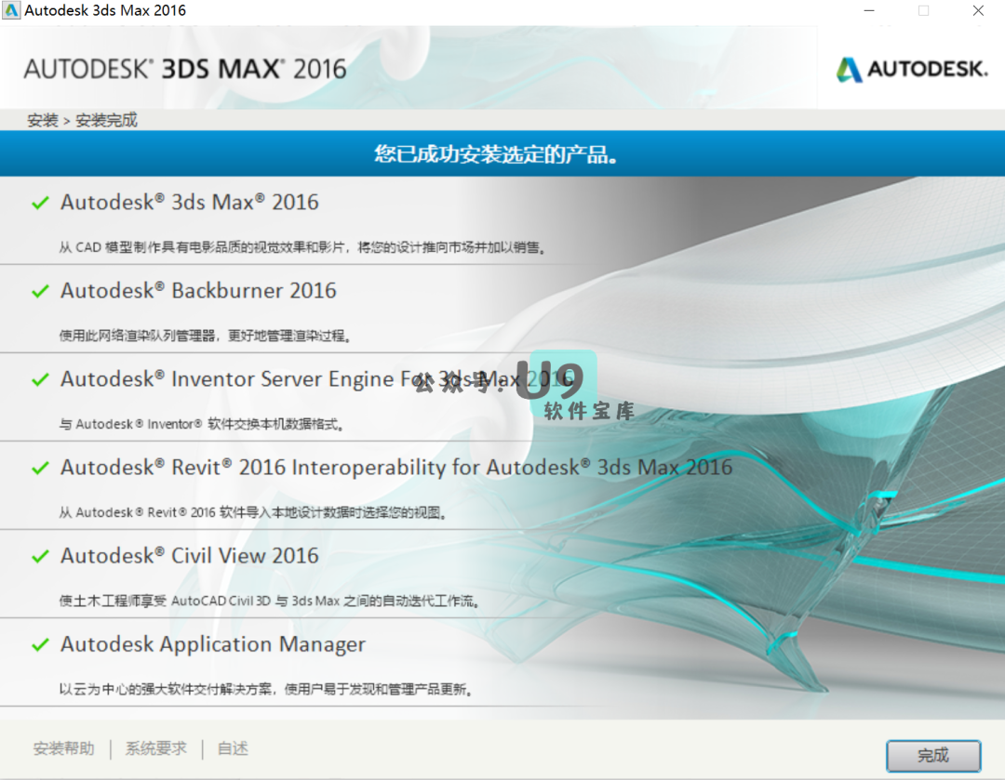This screenshot has height=780, width=1005.
Task: Select the Autodesk Civil View 2016 title
Action: tap(190, 556)
